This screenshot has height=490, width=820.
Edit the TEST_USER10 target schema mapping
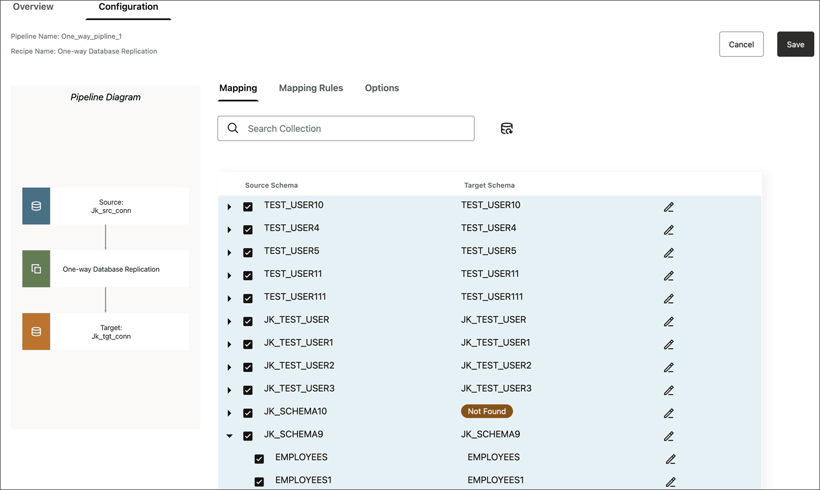click(x=669, y=207)
